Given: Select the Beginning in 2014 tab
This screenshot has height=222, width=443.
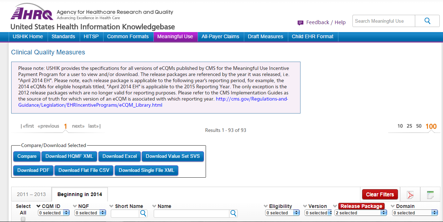Looking at the screenshot, I should click(80, 194).
